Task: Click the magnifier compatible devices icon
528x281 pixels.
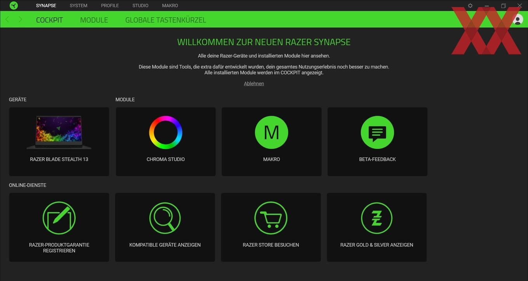Action: pos(165,218)
